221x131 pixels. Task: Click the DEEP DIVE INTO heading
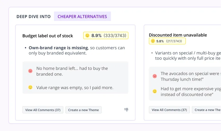point(33,17)
